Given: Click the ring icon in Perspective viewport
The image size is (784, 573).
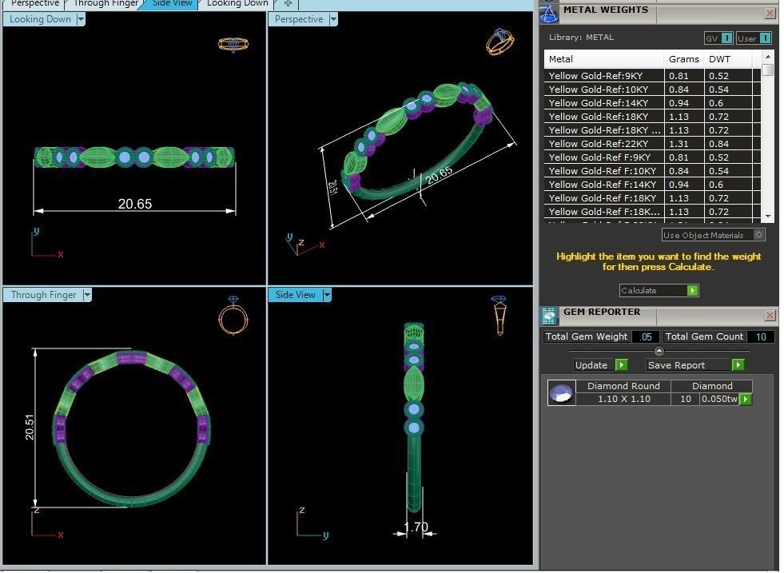Looking at the screenshot, I should click(x=499, y=42).
